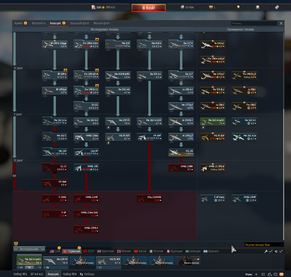
Task: Click the red В бой! button
Action: 149,8
